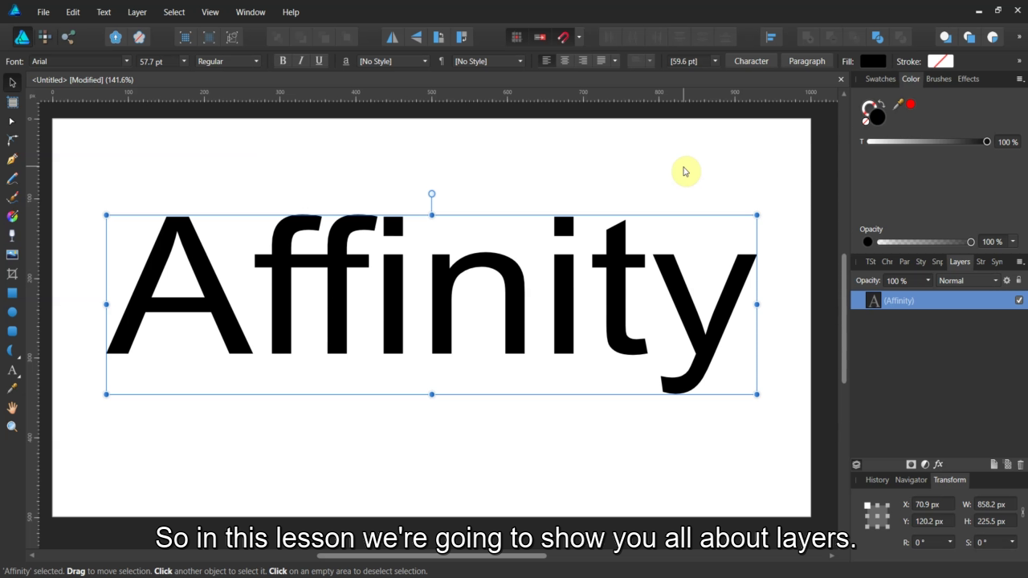Select the Artboard tool
This screenshot has height=578, width=1028.
[x=12, y=102]
